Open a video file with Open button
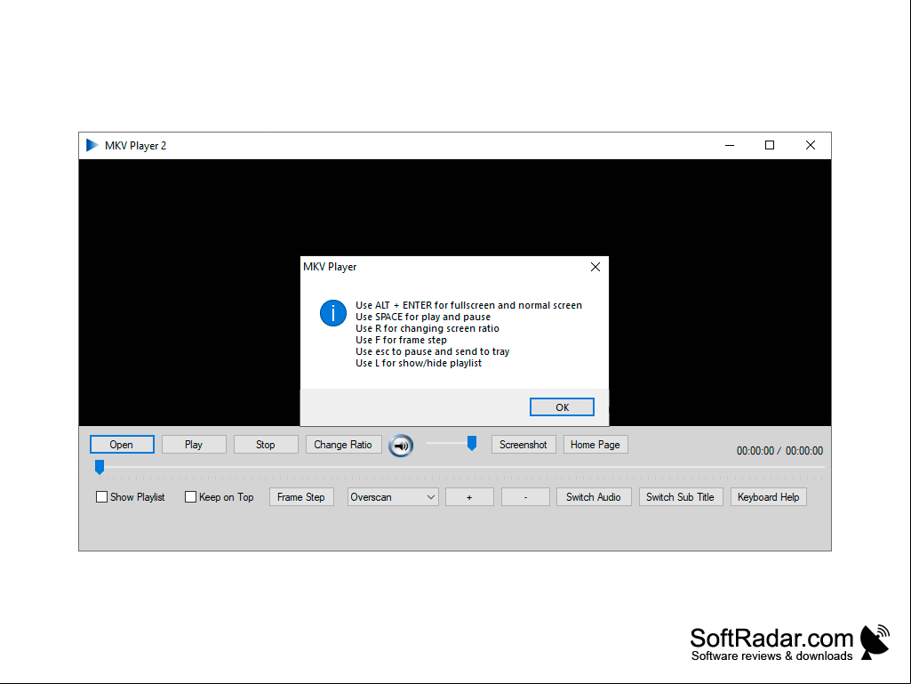Screen dimensions: 911x684 pyautogui.click(x=122, y=445)
